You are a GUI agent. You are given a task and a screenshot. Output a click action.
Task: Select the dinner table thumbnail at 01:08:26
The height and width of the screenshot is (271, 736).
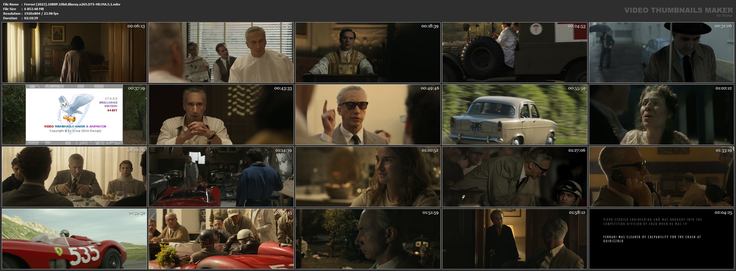pos(74,177)
